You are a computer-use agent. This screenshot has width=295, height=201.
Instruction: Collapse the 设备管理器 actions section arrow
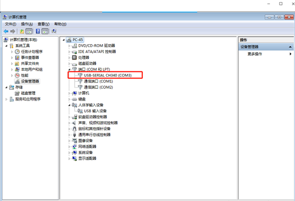click(290, 47)
